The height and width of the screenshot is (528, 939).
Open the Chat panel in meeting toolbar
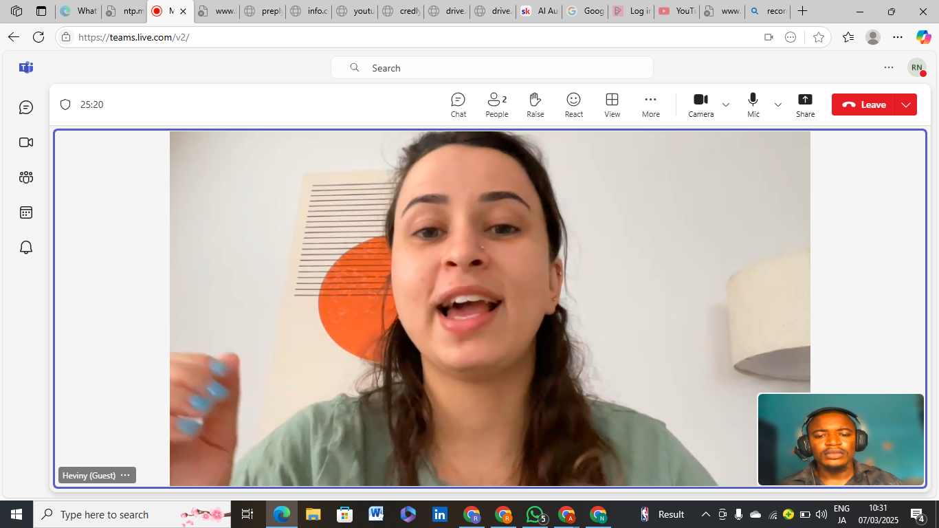(458, 104)
